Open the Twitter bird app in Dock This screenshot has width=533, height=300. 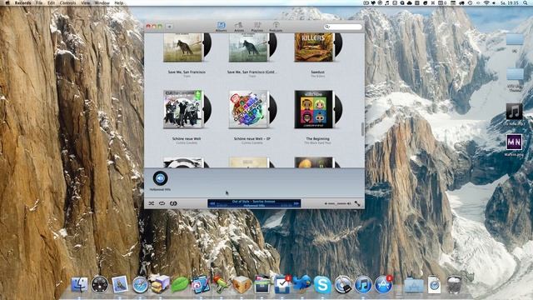pos(302,283)
